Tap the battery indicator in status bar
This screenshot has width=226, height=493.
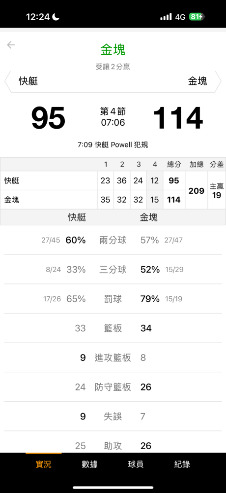(x=196, y=17)
